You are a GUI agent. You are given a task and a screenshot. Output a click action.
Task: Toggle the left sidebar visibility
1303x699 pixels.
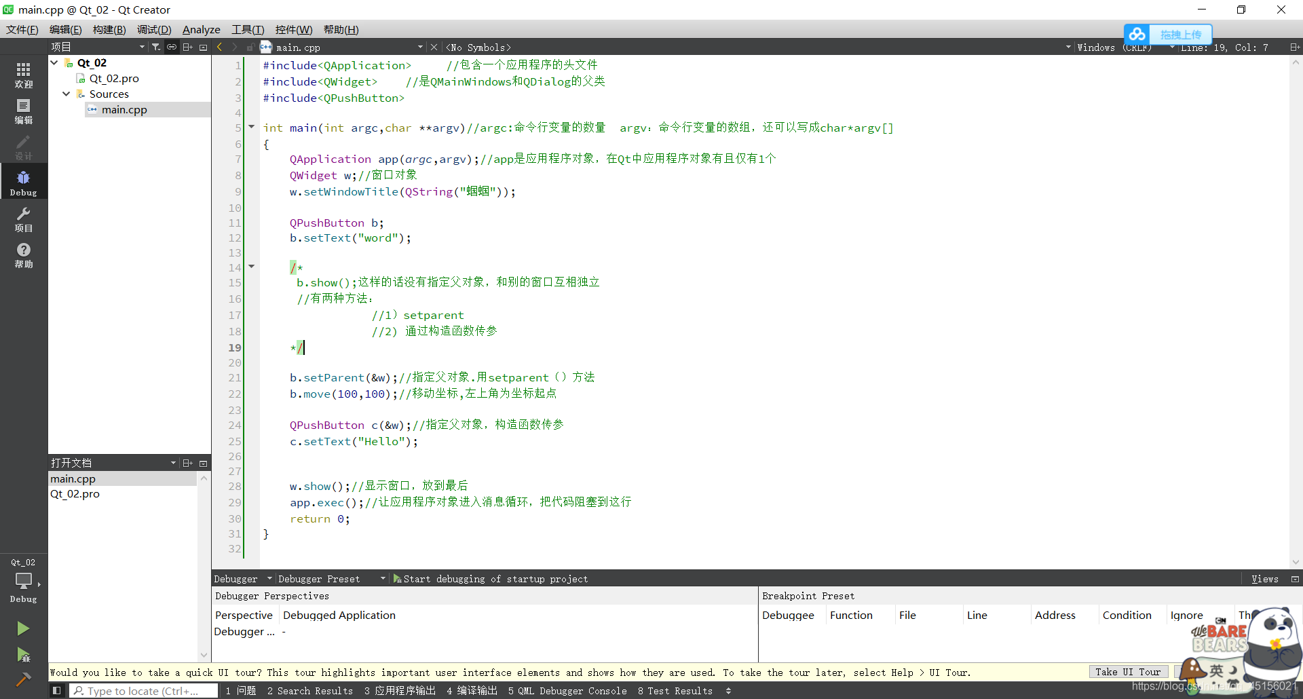tap(57, 691)
